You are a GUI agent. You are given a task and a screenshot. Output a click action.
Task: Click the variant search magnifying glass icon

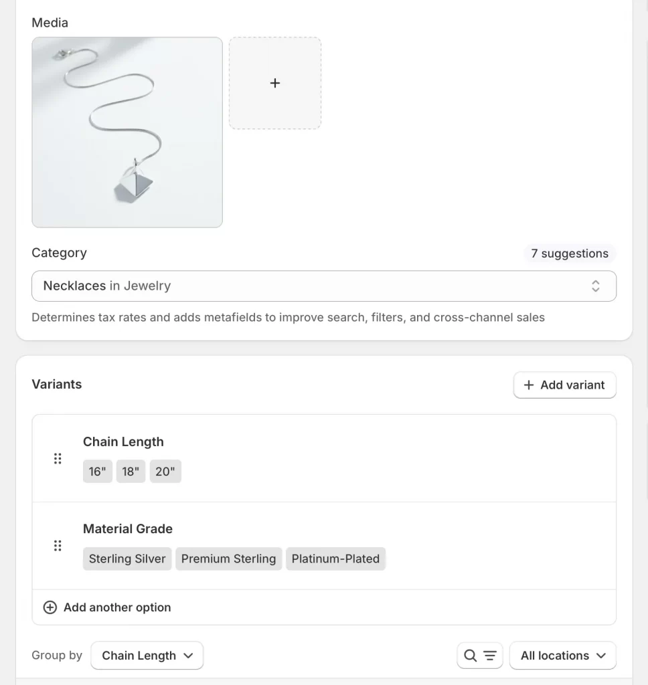(471, 655)
